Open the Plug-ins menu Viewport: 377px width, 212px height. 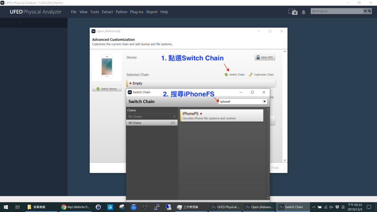pyautogui.click(x=137, y=12)
